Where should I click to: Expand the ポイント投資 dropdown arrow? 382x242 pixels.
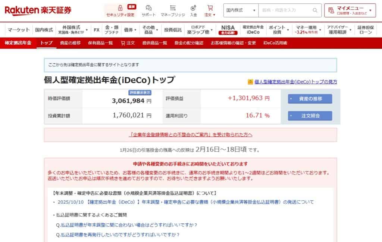[x=287, y=31]
